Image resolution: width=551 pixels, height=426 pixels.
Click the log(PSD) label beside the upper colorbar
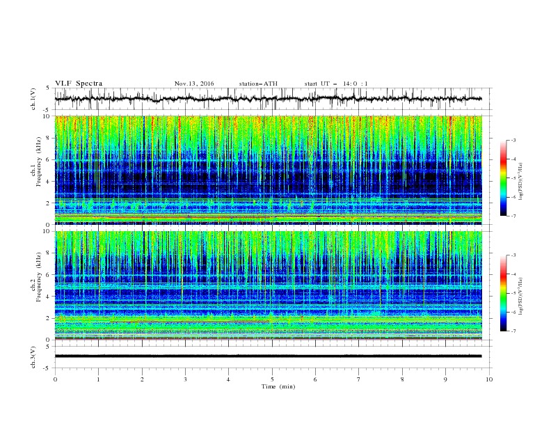pos(521,182)
